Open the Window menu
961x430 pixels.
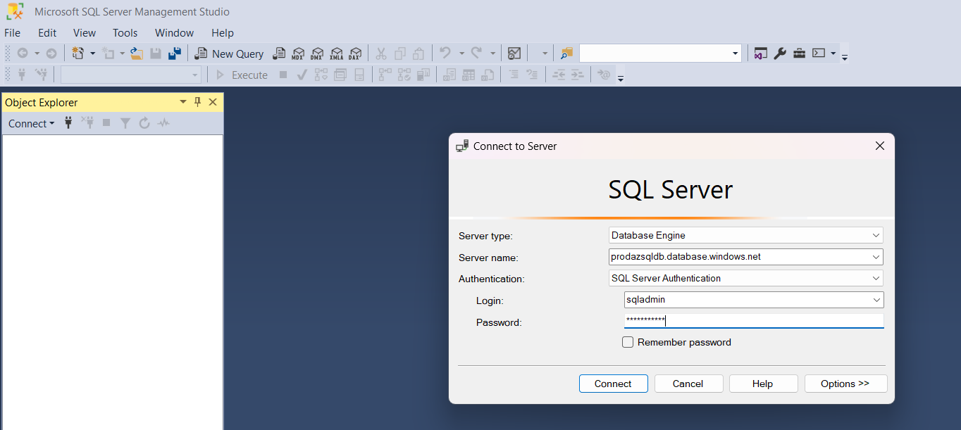(x=174, y=33)
